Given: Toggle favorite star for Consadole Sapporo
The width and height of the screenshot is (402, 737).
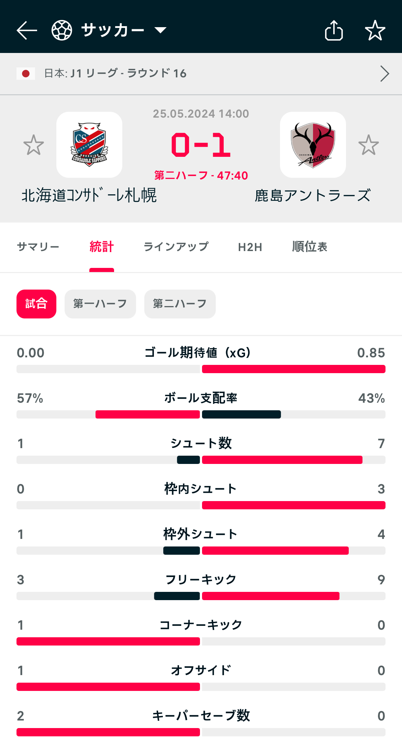Looking at the screenshot, I should (x=34, y=145).
